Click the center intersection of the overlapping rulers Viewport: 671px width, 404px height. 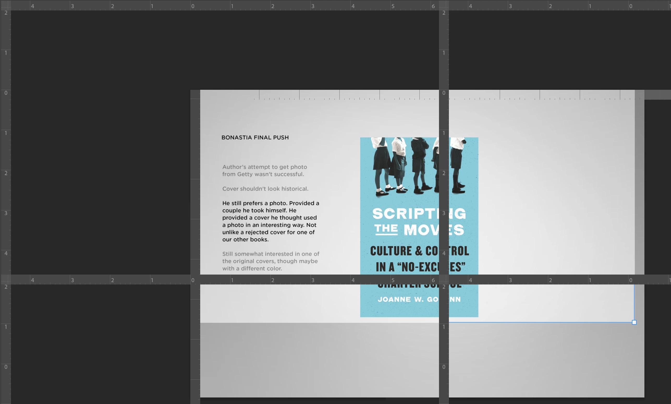pyautogui.click(x=444, y=280)
